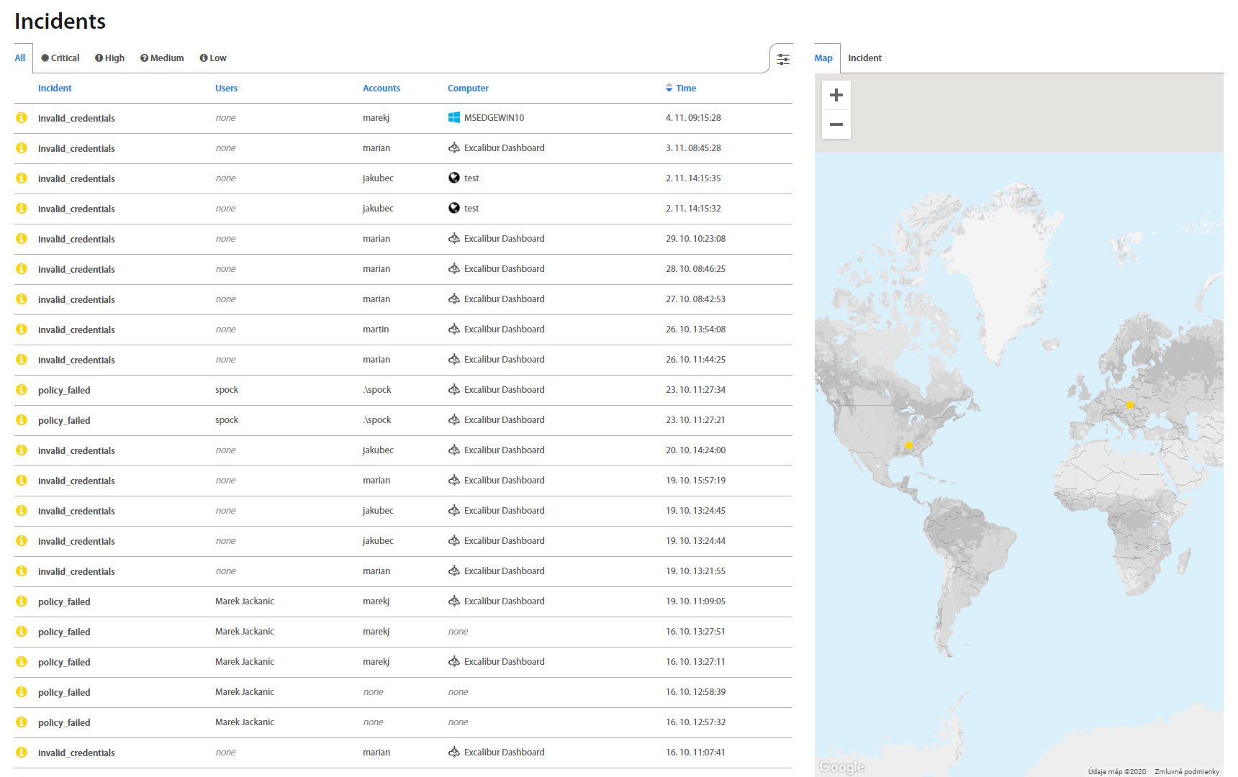Filter incidents by Critical severity
The width and height of the screenshot is (1238, 777).
(60, 58)
